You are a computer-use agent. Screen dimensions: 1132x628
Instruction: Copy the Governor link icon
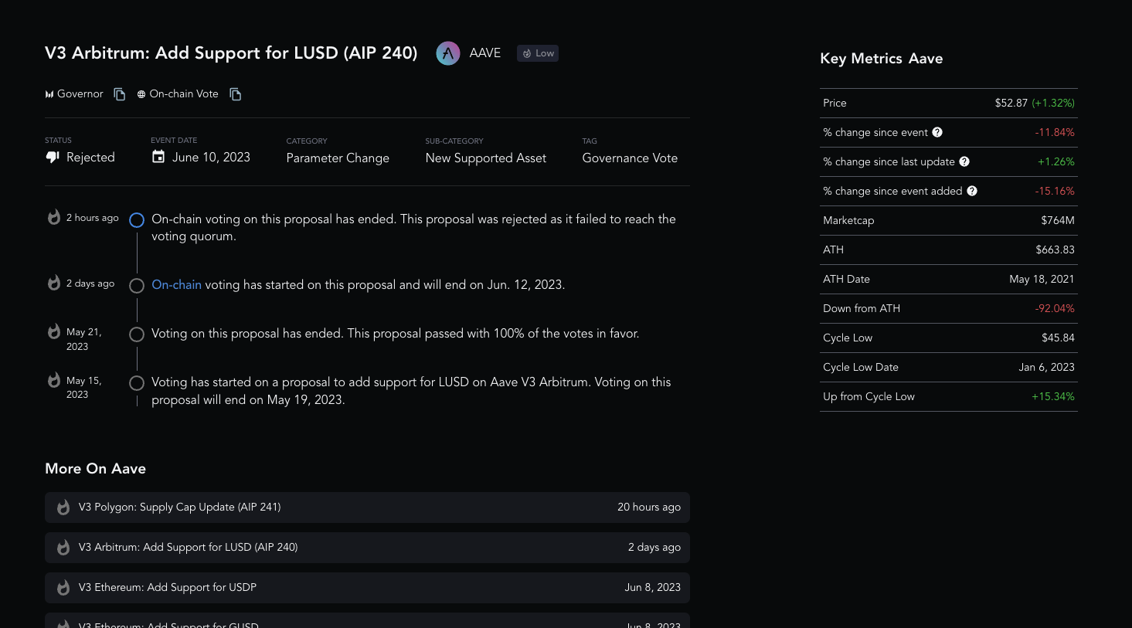pyautogui.click(x=120, y=94)
